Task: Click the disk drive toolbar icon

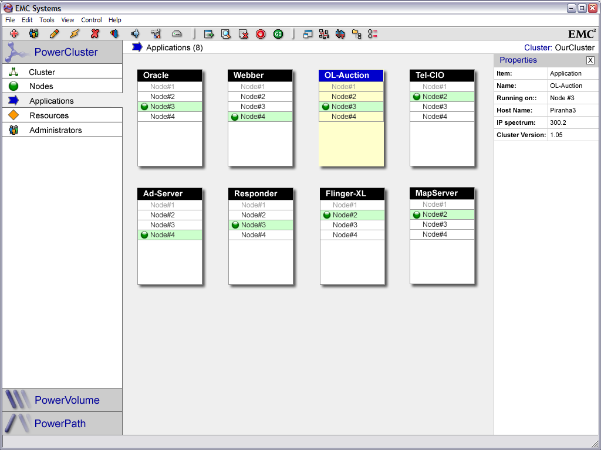Action: coord(176,34)
